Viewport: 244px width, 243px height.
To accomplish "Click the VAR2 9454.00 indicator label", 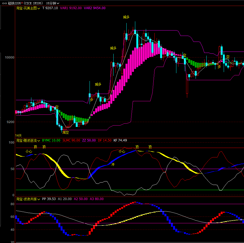I will (x=95, y=8).
